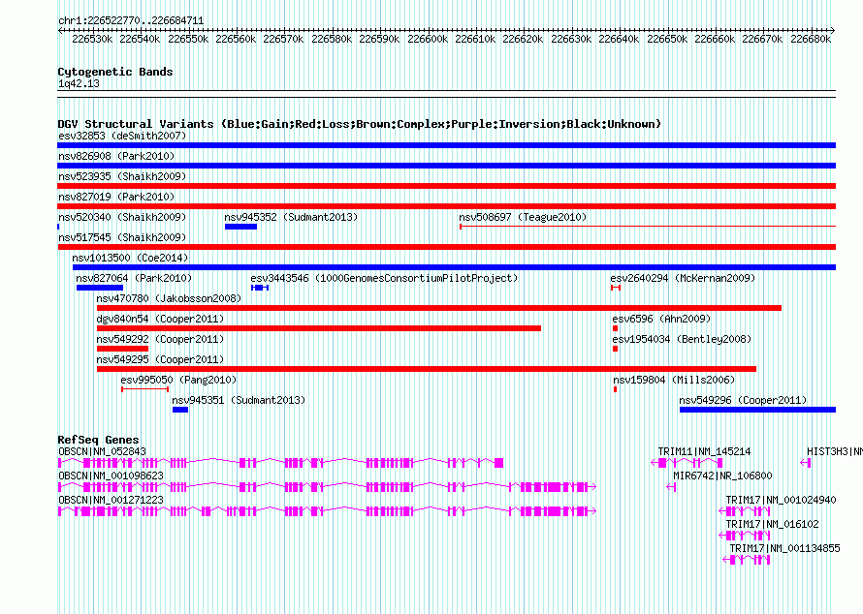
Task: Click the blue nsv827064 gain bar
Action: 100,288
